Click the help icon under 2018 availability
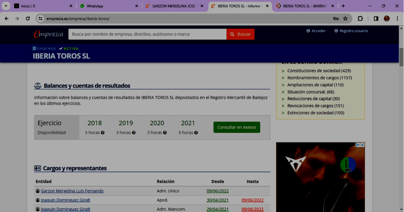404x212 pixels. (103, 133)
